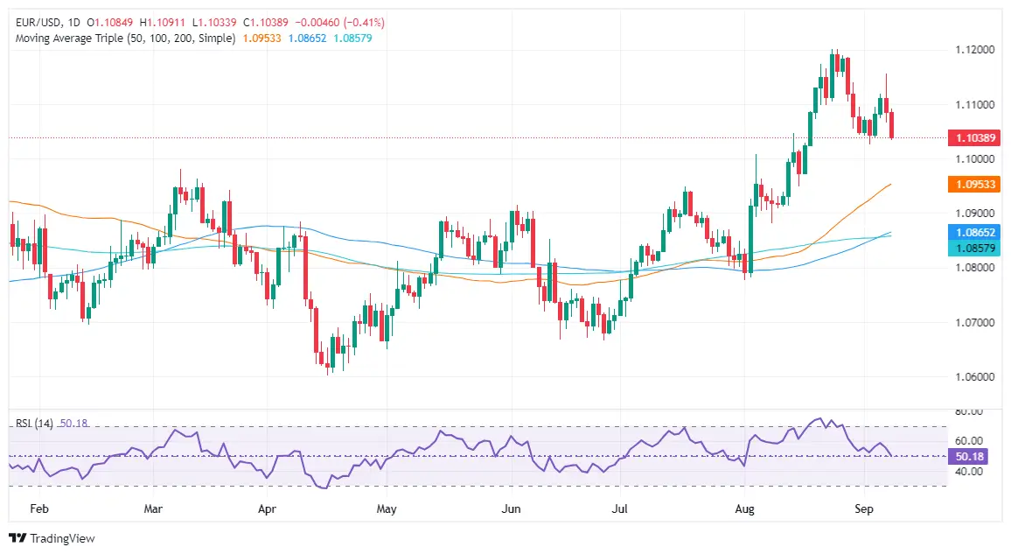This screenshot has height=554, width=1011.
Task: Click the purple RSI value badge 50.18
Action: click(x=971, y=456)
